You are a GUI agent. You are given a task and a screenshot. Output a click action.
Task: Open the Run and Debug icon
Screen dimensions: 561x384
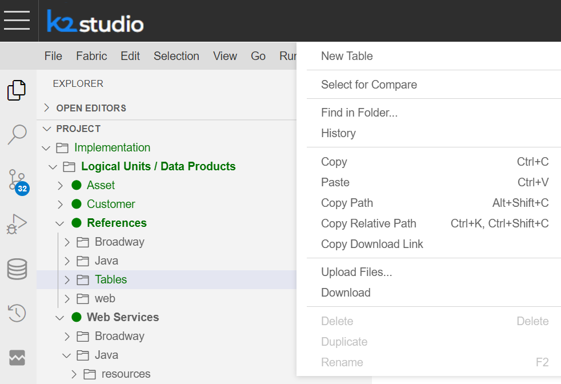(17, 224)
